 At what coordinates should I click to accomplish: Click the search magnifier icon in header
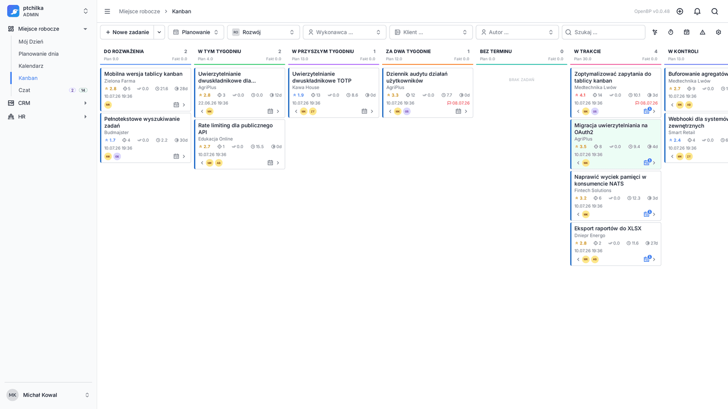(715, 11)
